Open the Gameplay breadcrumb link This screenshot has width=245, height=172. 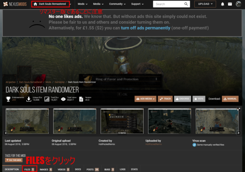(x=59, y=82)
